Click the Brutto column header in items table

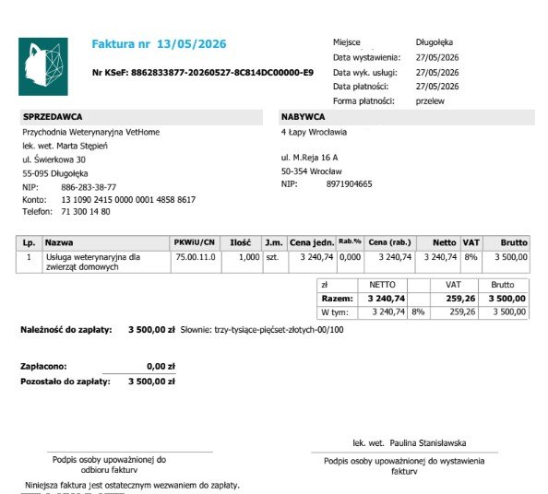click(506, 242)
